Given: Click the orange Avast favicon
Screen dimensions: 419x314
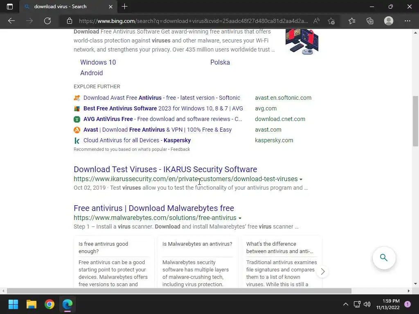Looking at the screenshot, I should [77, 130].
